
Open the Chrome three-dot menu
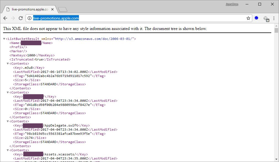[274, 18]
